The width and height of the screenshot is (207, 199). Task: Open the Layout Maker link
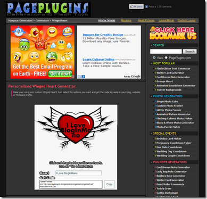coord(166,20)
